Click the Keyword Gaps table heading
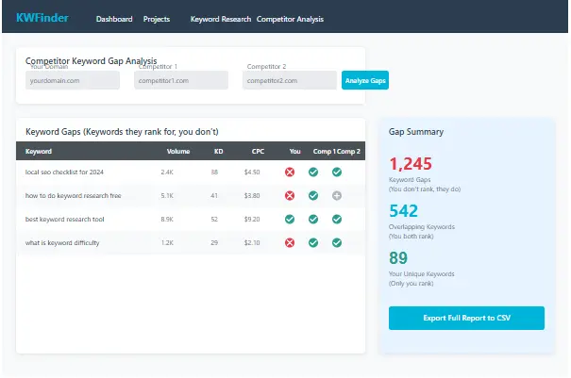Viewport: 571px width, 378px height. point(122,132)
